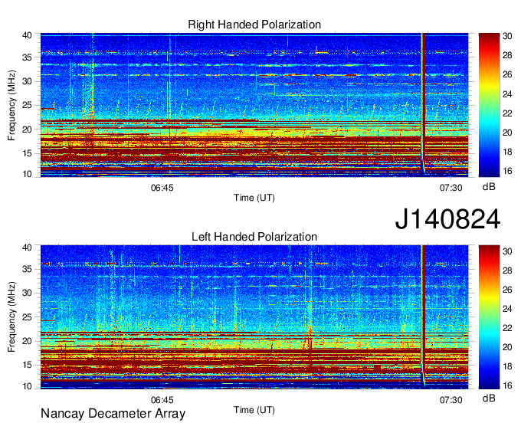This screenshot has width=521, height=423.
Task: Click the 10 MHz tick on Left Handed frequency axis
Action: [x=27, y=386]
